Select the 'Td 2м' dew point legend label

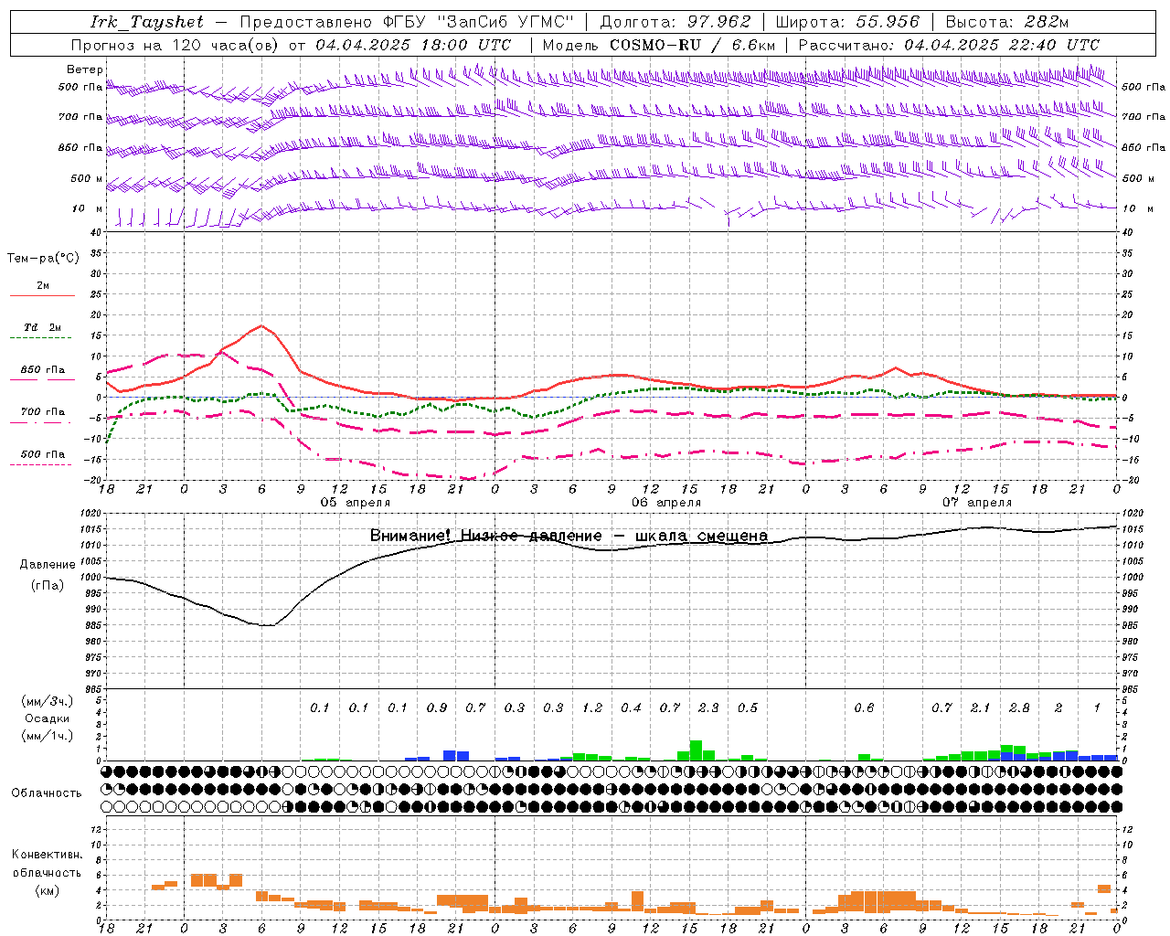(43, 327)
